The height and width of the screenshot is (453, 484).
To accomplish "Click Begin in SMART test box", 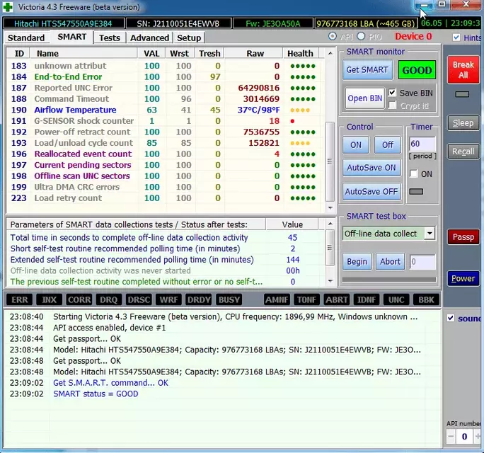I will 357,262.
